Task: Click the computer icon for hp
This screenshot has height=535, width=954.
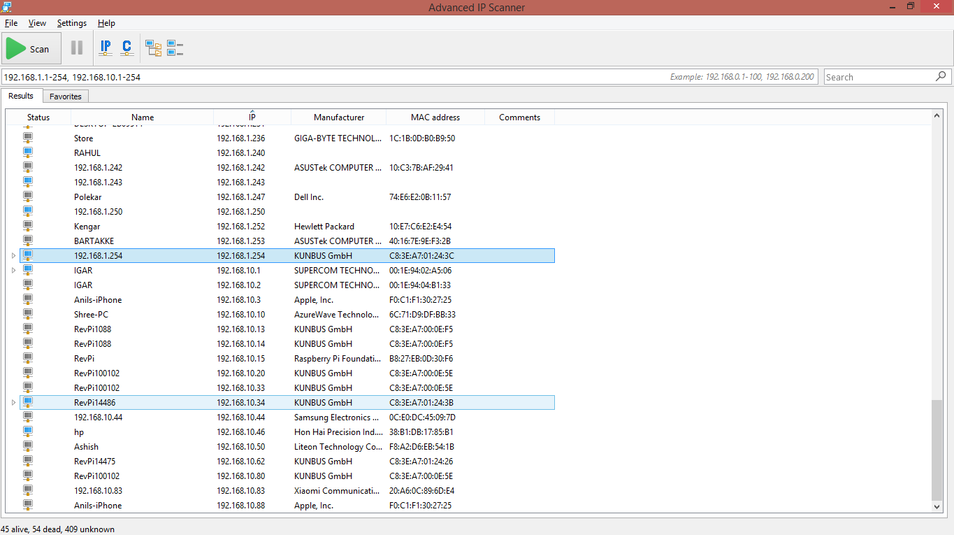Action: [28, 432]
